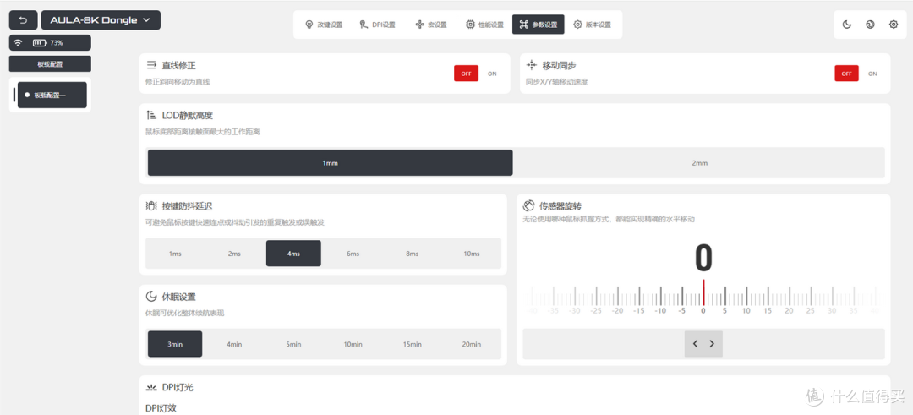Open the 版本设置 tab
This screenshot has height=415, width=913.
592,25
